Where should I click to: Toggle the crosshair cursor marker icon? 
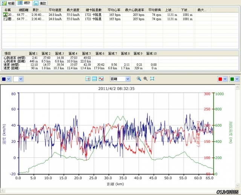coord(88,79)
